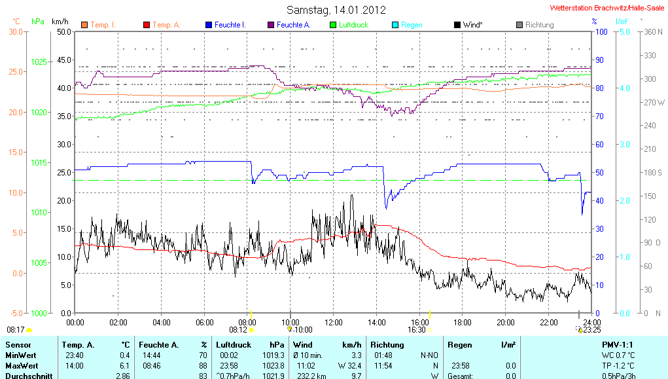
Task: Click the purple Feuchte A. legend square
Action: 270,25
